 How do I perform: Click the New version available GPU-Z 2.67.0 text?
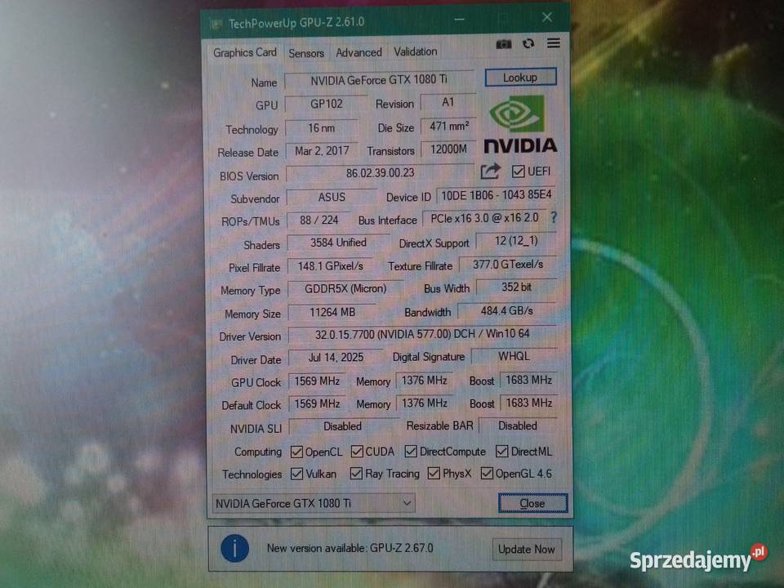pyautogui.click(x=350, y=549)
